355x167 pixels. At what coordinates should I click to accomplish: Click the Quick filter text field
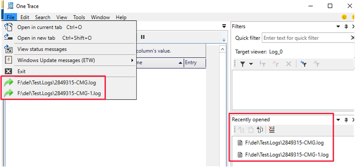click(x=307, y=38)
